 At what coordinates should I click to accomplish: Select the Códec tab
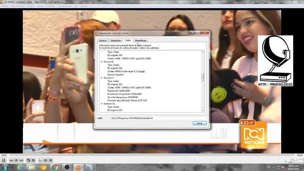point(128,40)
